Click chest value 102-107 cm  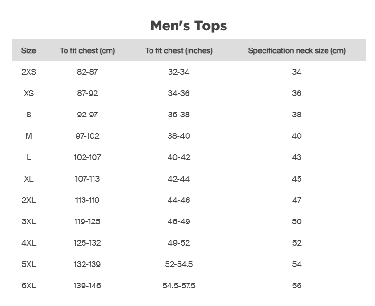click(87, 157)
